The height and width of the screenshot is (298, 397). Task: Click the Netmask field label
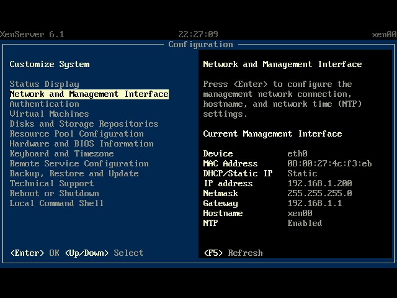click(221, 193)
